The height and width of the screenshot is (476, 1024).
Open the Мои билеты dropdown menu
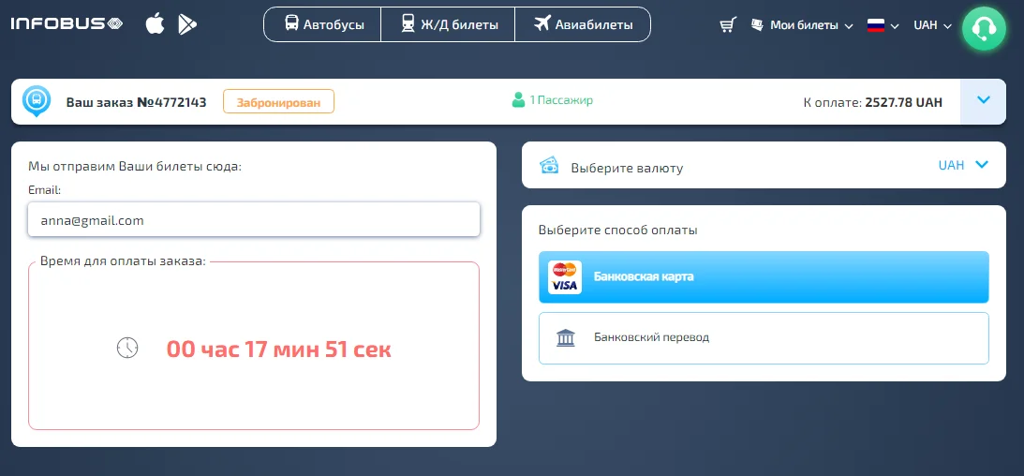click(x=802, y=25)
